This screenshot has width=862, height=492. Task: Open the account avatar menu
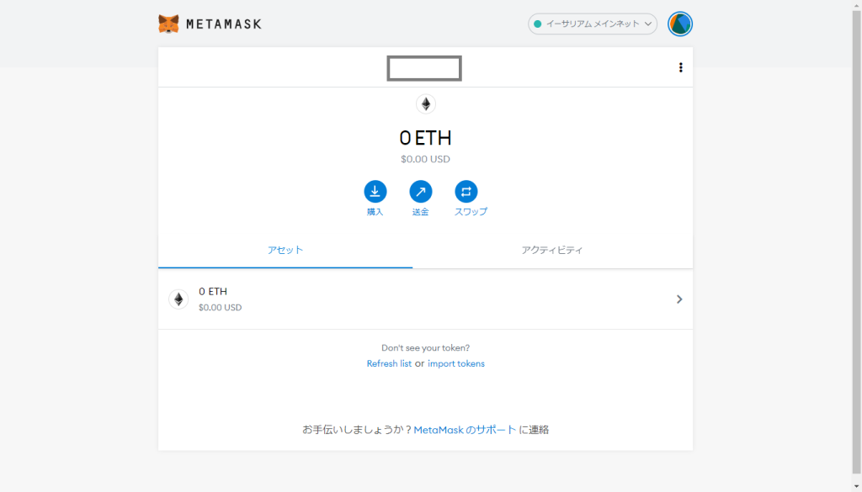(680, 24)
